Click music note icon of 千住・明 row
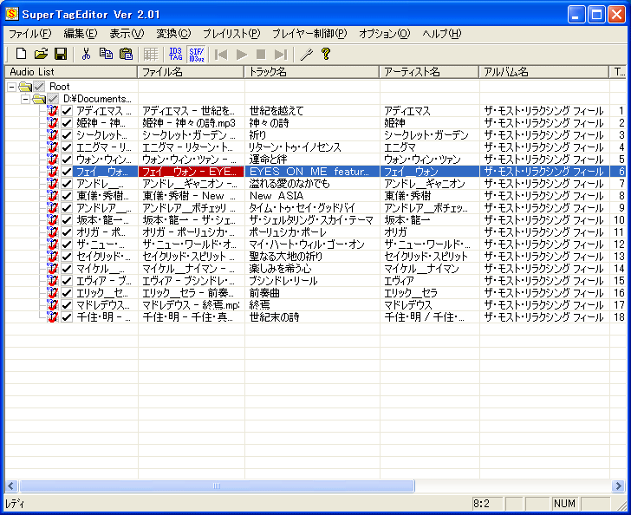The width and height of the screenshot is (631, 515). pos(52,317)
